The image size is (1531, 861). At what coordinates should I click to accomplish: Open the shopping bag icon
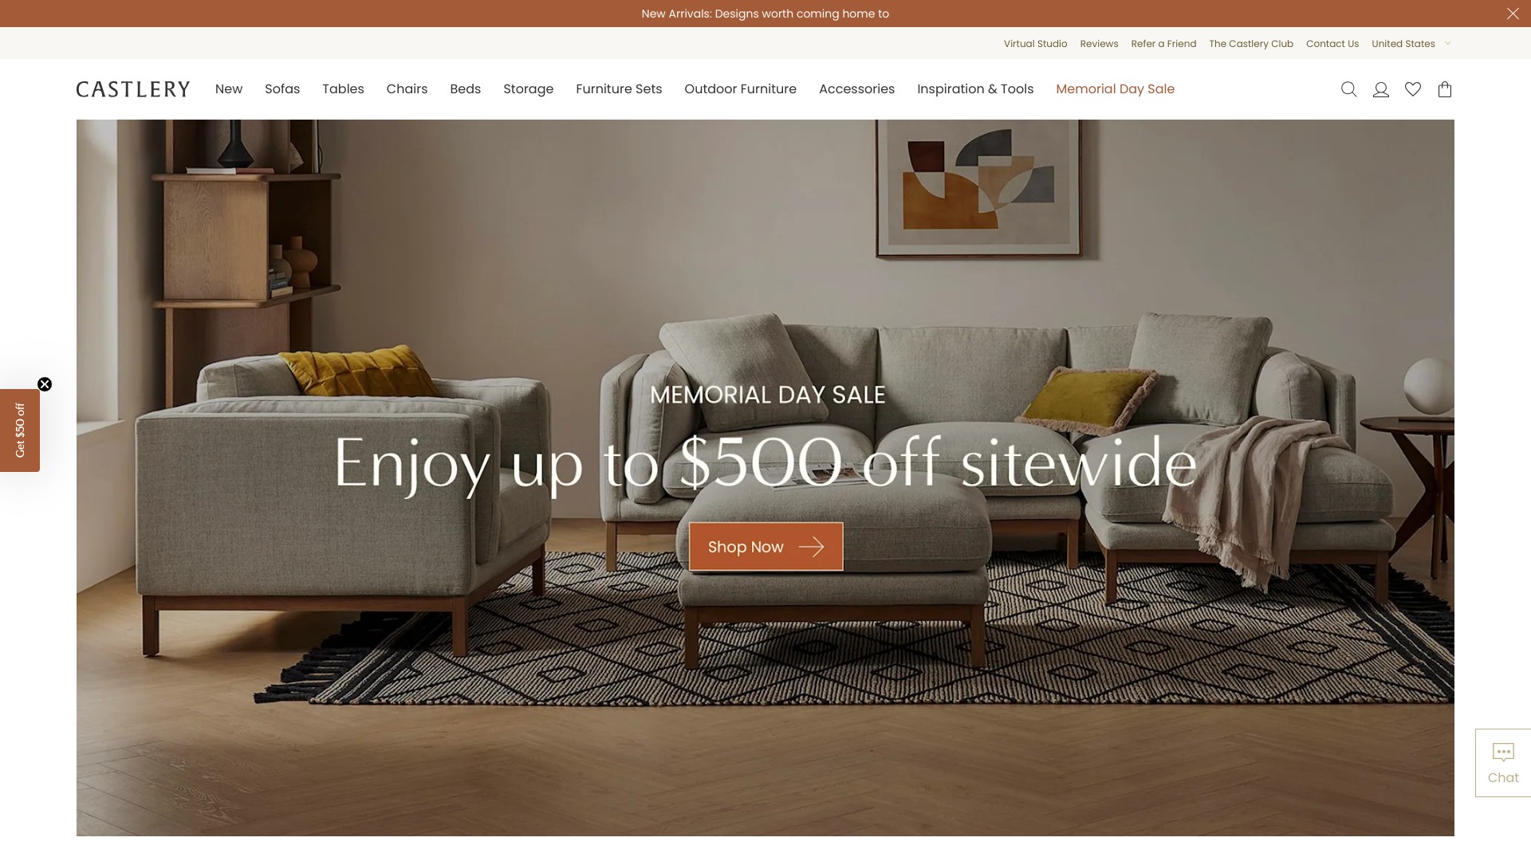coord(1445,89)
